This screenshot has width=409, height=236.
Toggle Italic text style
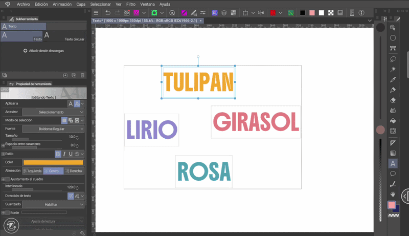[x=64, y=154]
